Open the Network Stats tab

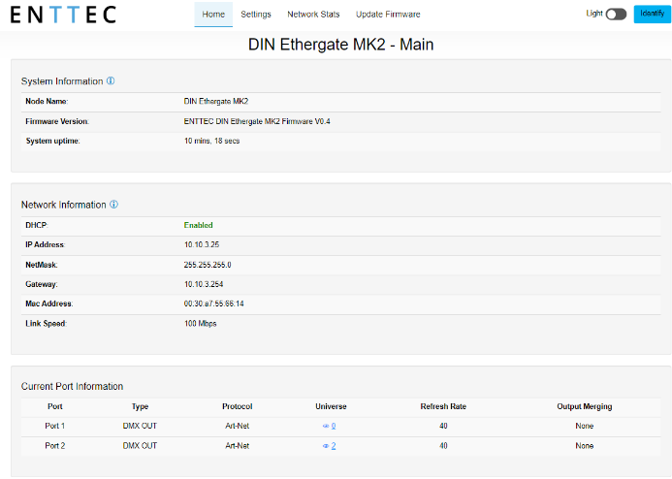point(313,15)
